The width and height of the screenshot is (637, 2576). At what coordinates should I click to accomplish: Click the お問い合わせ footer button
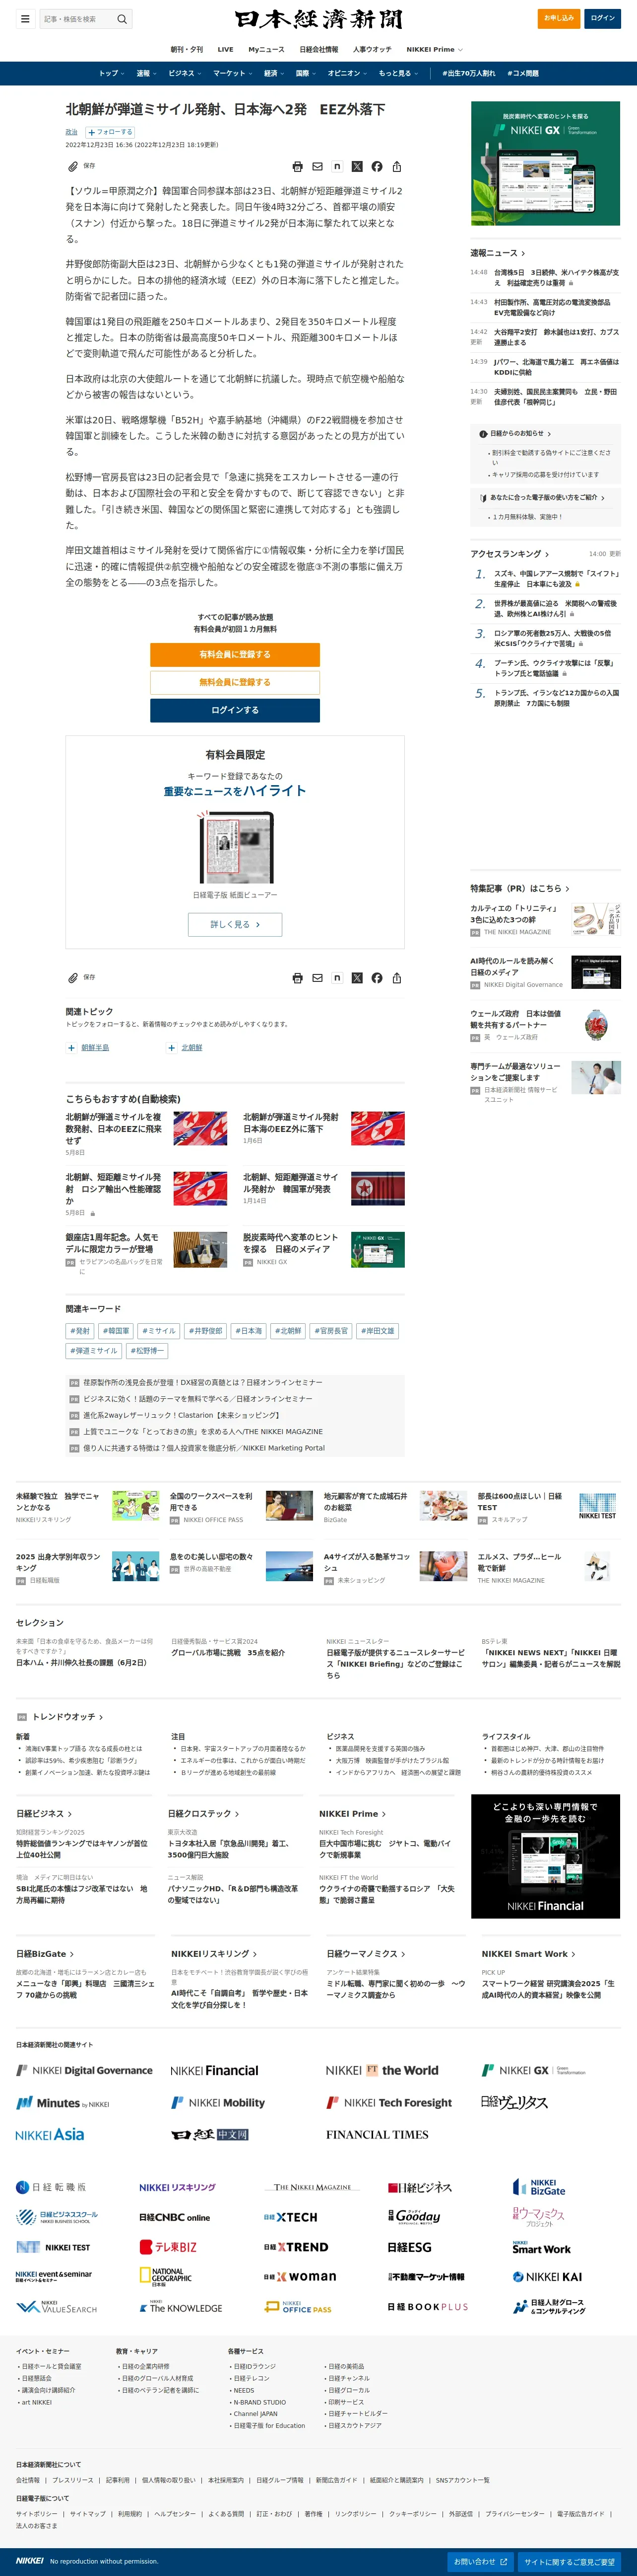click(x=481, y=2562)
